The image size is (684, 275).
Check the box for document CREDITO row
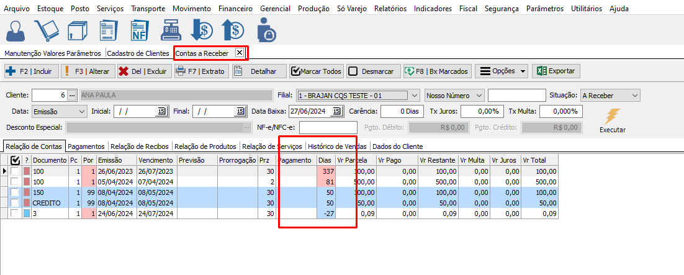tap(14, 203)
